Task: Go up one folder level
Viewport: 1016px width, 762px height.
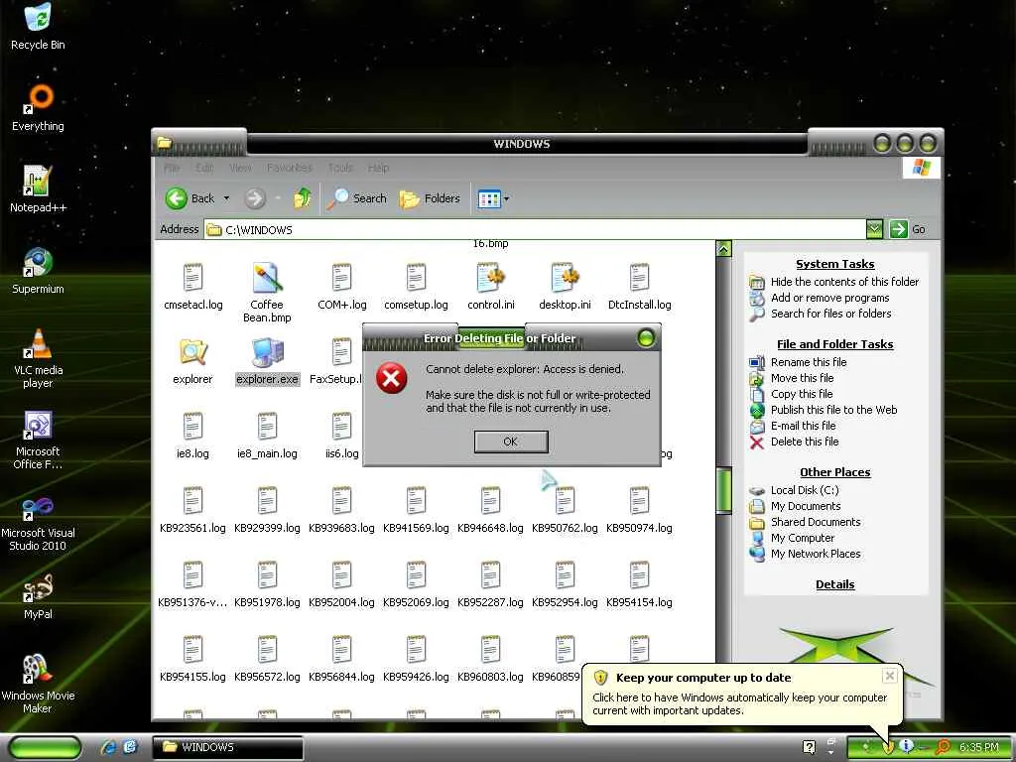Action: click(302, 198)
